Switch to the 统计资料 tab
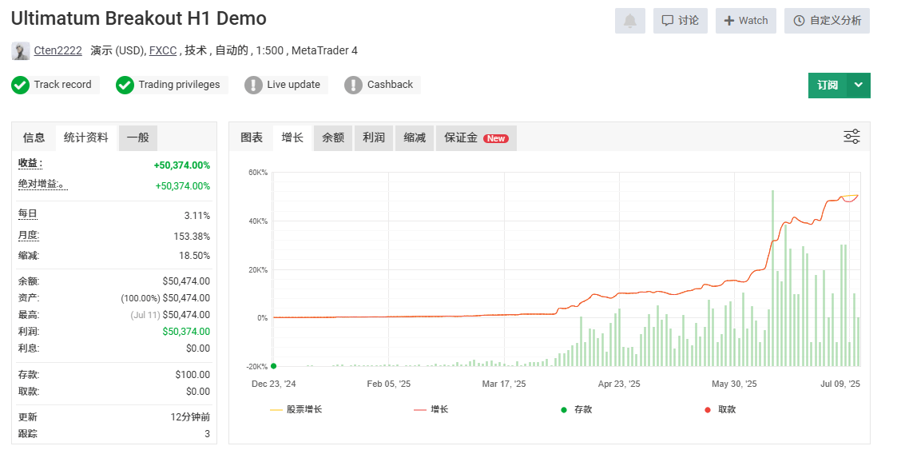Viewport: 901px width, 458px height. coord(86,138)
